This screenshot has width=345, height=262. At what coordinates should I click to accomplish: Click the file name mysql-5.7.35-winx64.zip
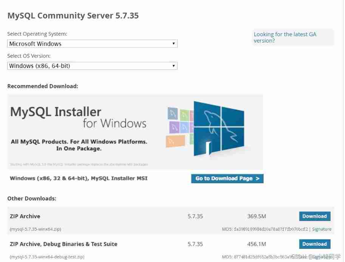pos(36,229)
